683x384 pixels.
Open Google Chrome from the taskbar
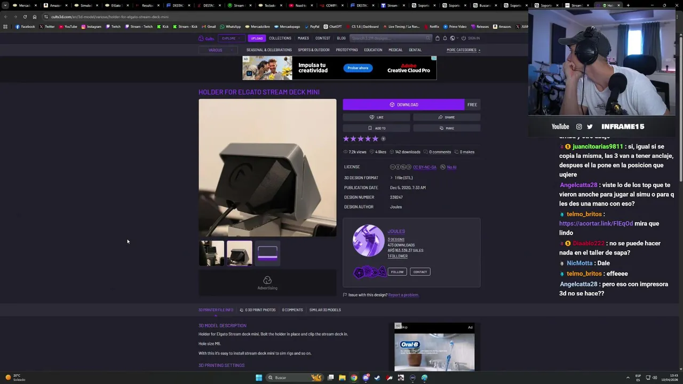point(354,378)
